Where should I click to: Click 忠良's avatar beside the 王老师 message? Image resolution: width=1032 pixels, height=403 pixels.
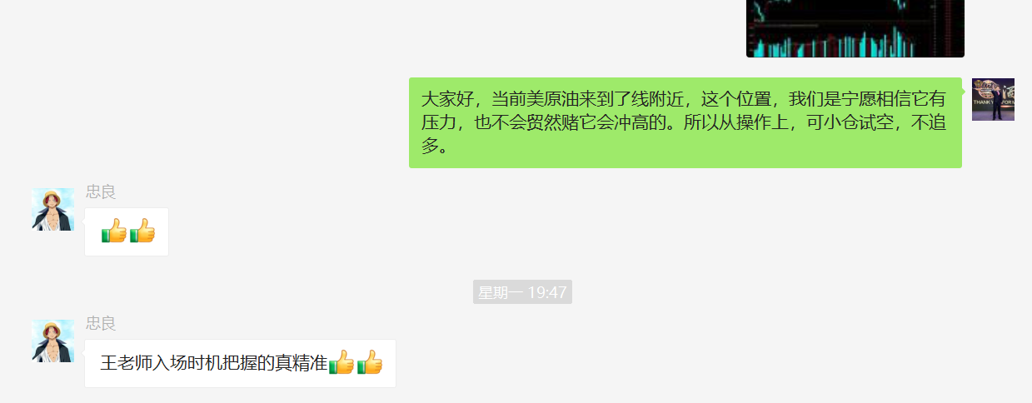coord(53,341)
